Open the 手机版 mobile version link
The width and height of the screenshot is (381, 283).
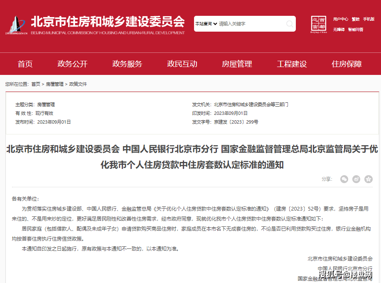(x=369, y=19)
